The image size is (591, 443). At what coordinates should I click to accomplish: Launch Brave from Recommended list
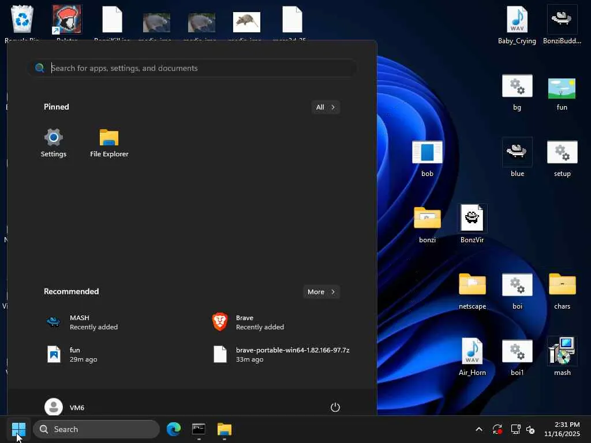click(x=248, y=322)
